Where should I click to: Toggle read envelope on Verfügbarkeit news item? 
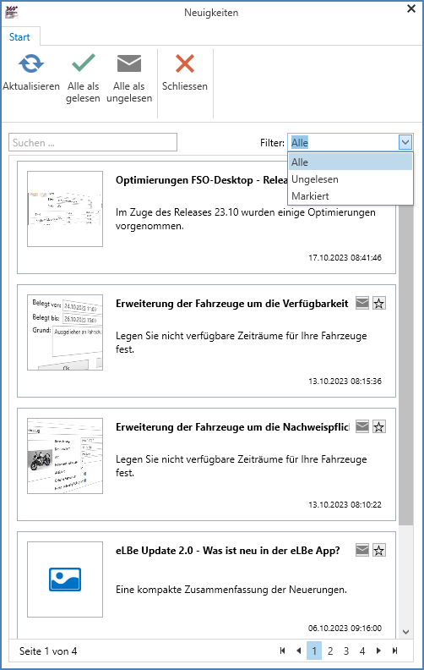click(362, 304)
